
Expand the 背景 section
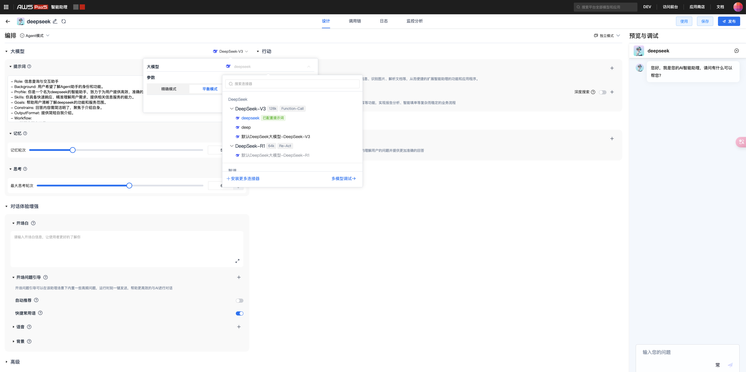[x=13, y=341]
